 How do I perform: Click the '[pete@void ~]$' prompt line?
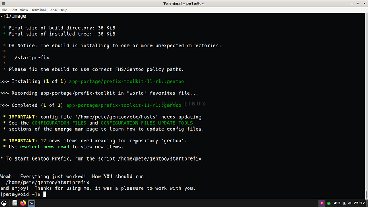pyautogui.click(x=20, y=194)
